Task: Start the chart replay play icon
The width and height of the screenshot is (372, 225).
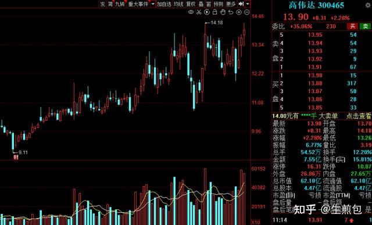Action: click(207, 12)
